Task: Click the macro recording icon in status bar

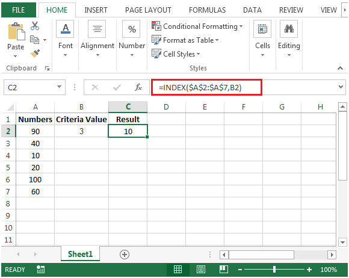Action: tap(40, 270)
